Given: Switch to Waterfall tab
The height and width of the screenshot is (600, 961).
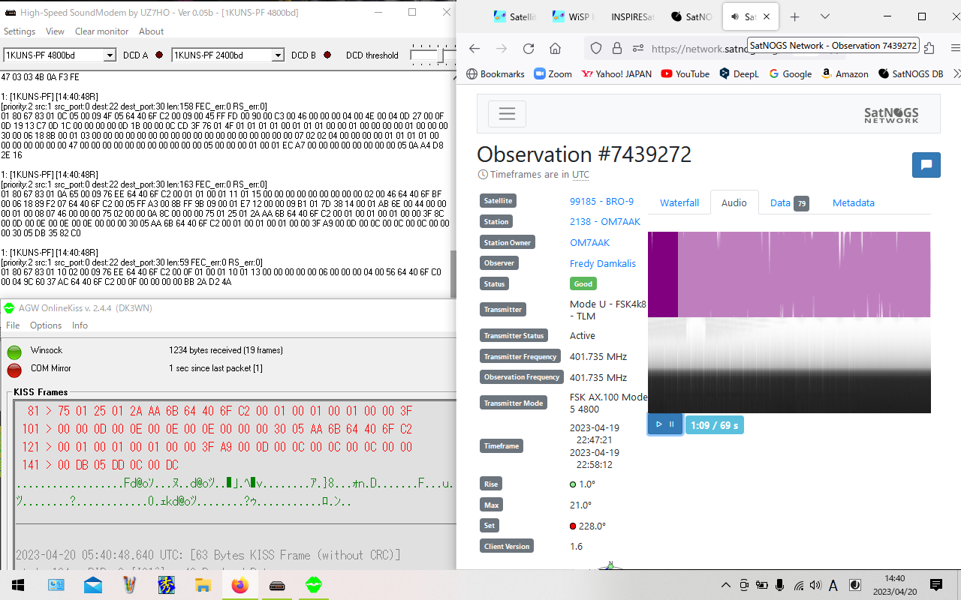Looking at the screenshot, I should coord(679,202).
